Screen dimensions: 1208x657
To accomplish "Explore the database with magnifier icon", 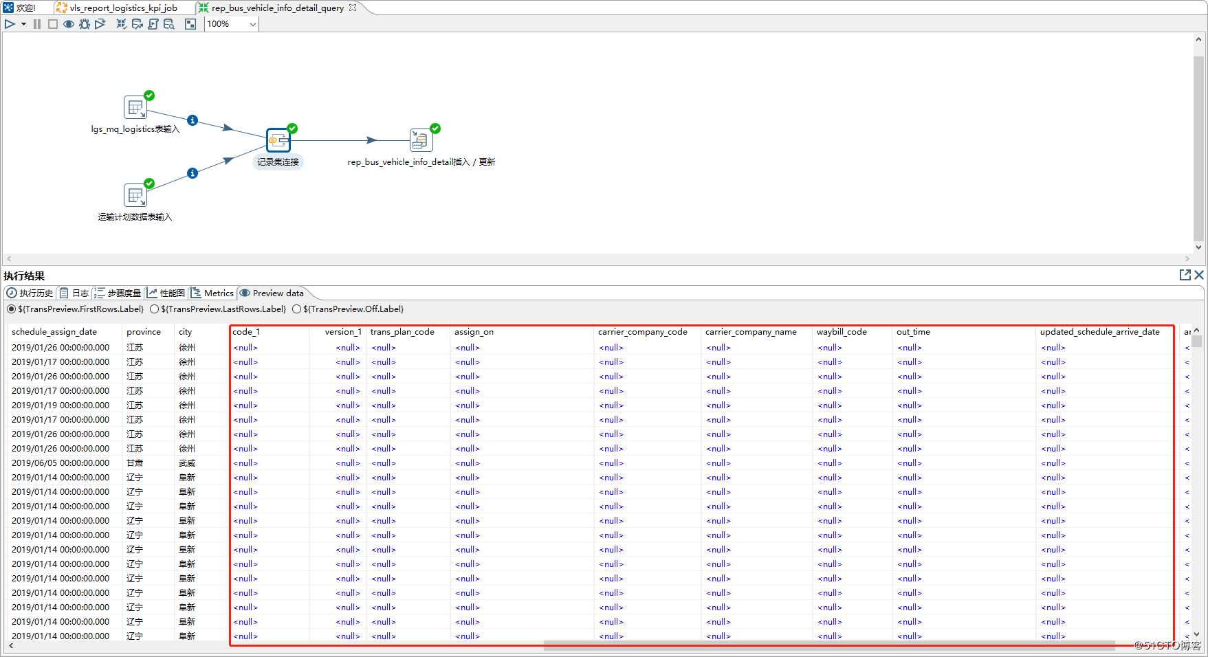I will tap(169, 24).
